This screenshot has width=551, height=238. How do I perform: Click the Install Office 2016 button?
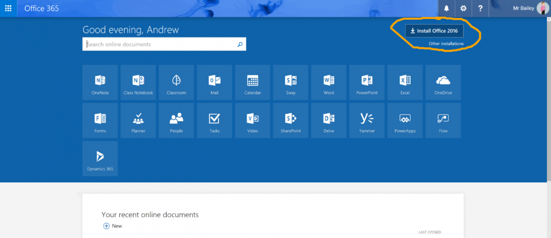pyautogui.click(x=434, y=31)
